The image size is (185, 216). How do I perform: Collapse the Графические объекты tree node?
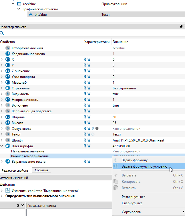point(19,9)
